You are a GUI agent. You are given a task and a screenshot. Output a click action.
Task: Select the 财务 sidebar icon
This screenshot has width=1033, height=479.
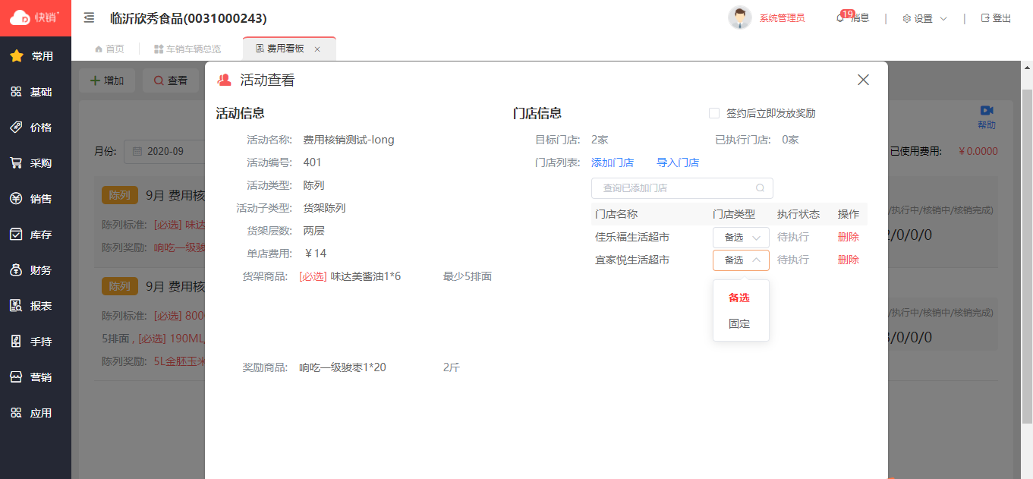(35, 269)
